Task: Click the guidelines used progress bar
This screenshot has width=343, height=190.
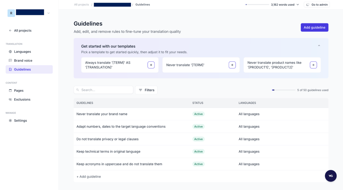Action: click(x=283, y=90)
